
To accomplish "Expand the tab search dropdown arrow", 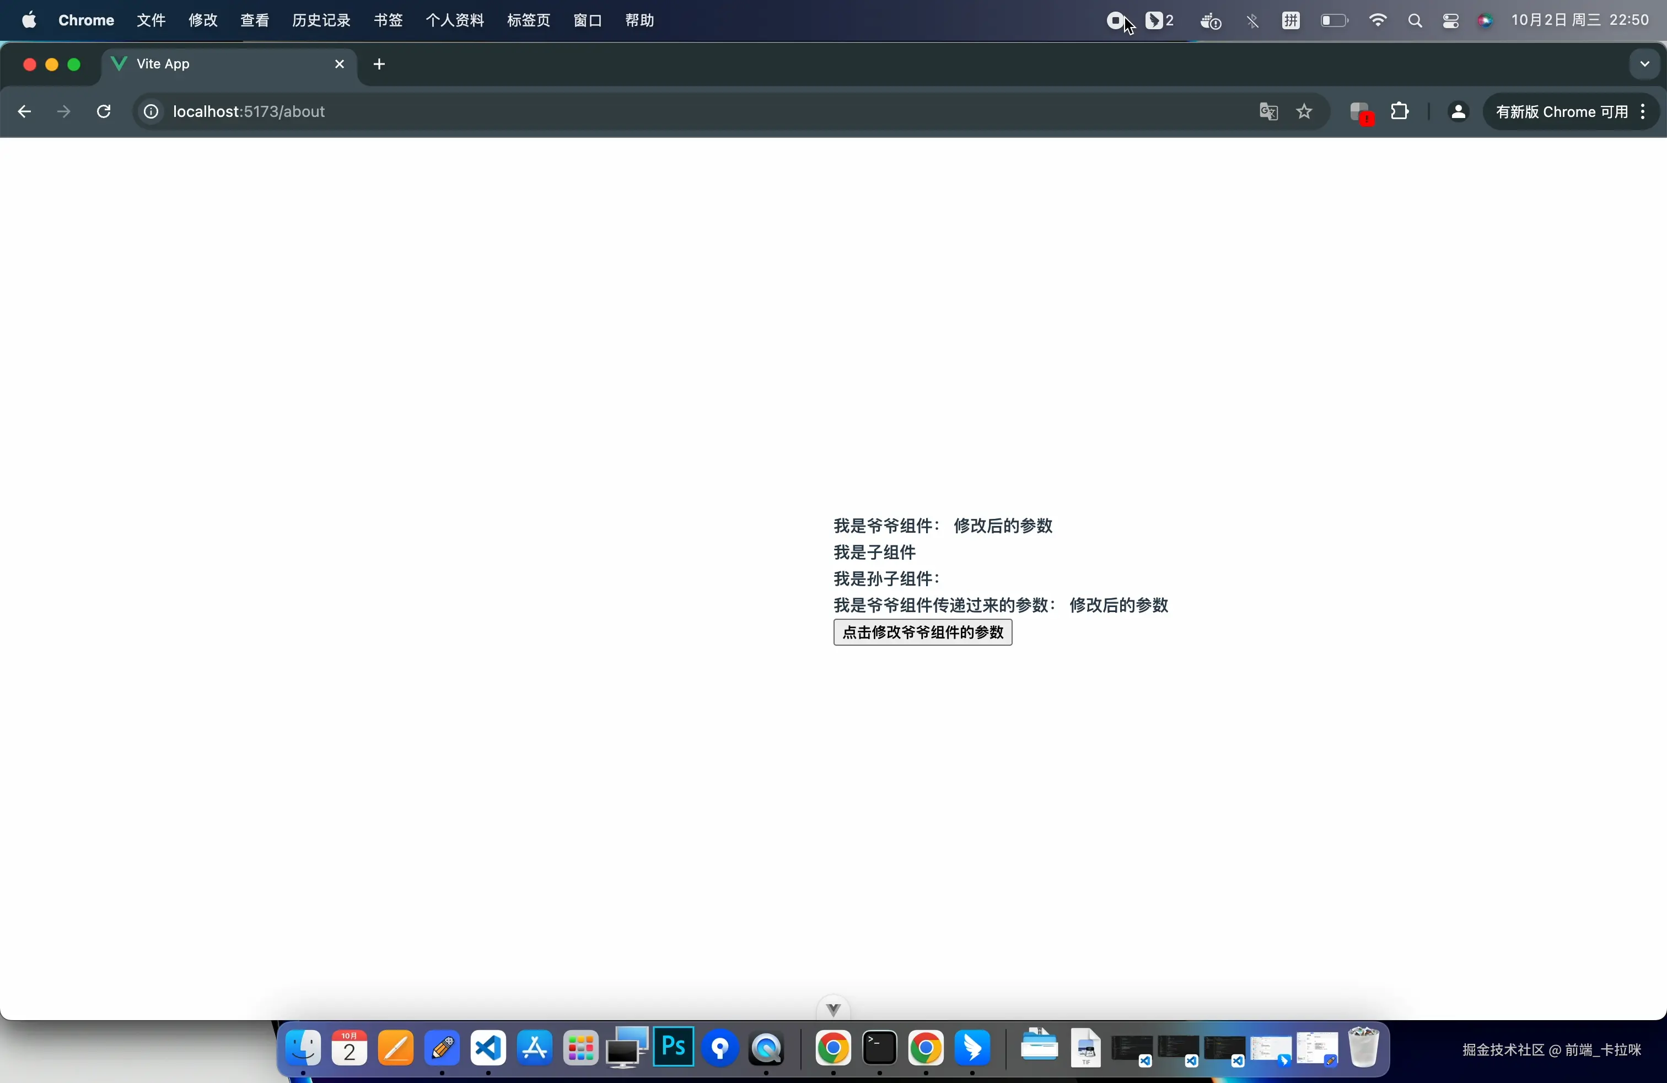I will click(x=1644, y=65).
